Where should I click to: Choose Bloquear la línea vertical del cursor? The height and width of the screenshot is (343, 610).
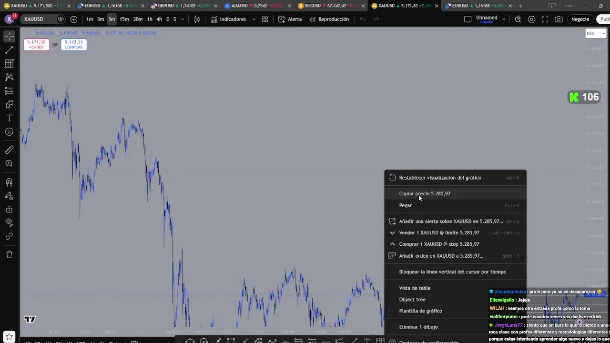[x=455, y=272]
